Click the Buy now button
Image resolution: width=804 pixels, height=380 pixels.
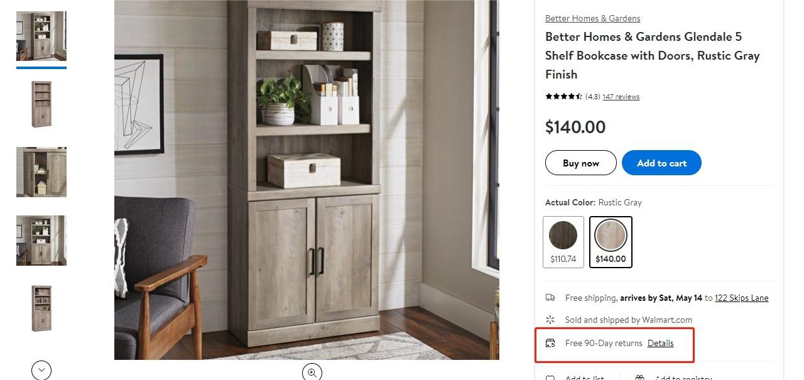[581, 163]
